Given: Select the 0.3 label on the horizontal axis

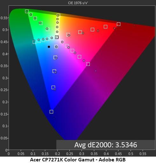Looking at the screenshot, I should tap(82, 154).
